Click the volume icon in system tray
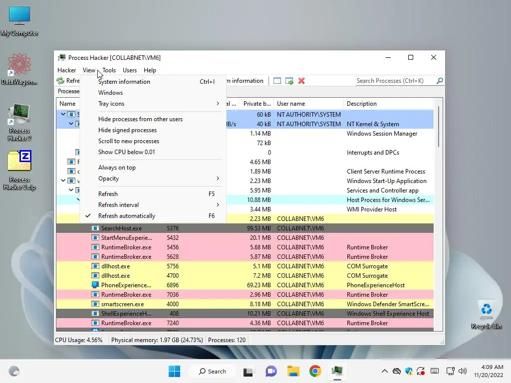Image resolution: width=511 pixels, height=383 pixels. click(x=463, y=371)
